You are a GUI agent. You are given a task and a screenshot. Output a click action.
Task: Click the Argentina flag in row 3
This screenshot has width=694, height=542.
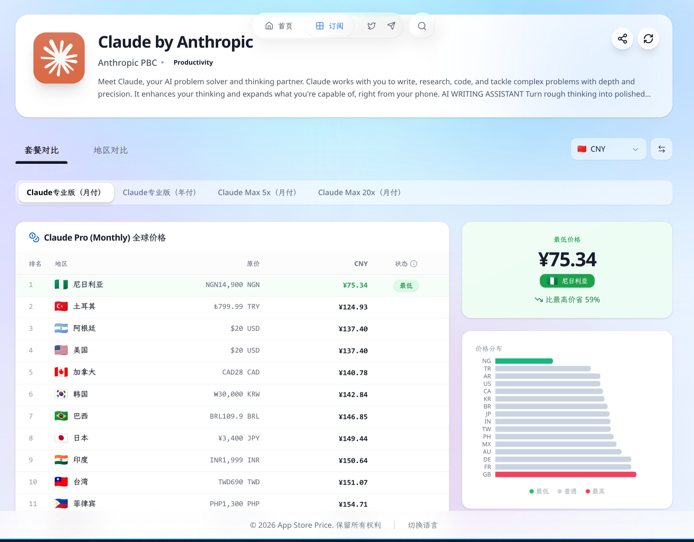tap(61, 328)
